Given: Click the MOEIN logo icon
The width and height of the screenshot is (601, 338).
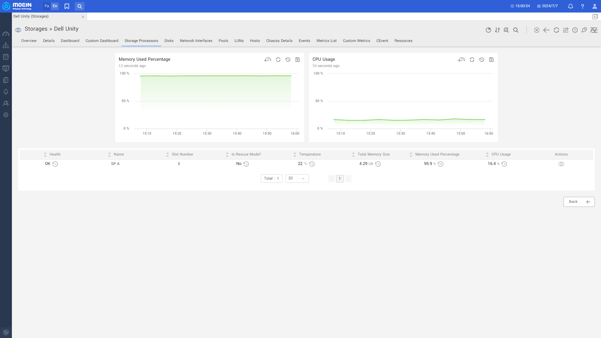Looking at the screenshot, I should coord(6,6).
